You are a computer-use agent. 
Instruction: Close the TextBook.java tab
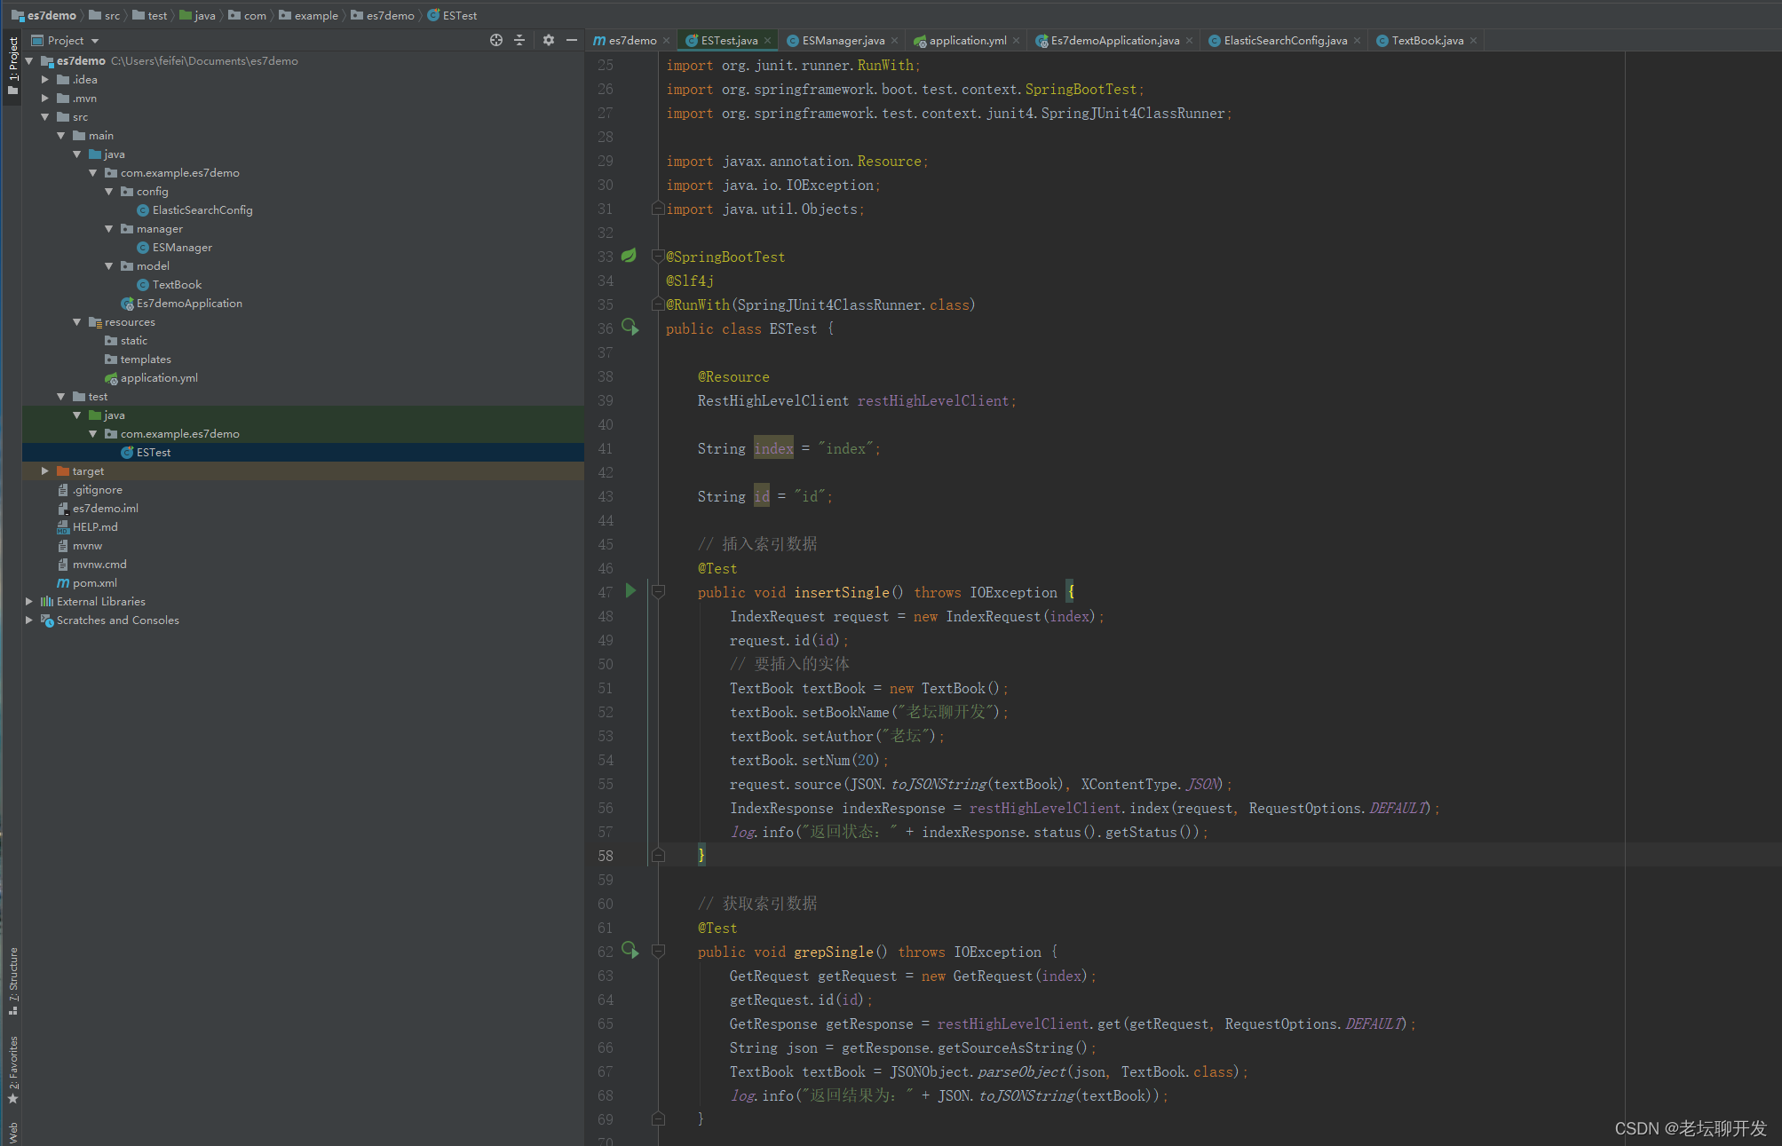pos(1473,41)
